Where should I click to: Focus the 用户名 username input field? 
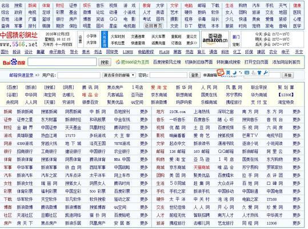[x=79, y=75]
